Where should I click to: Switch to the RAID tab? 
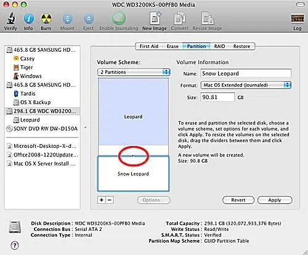click(x=219, y=46)
